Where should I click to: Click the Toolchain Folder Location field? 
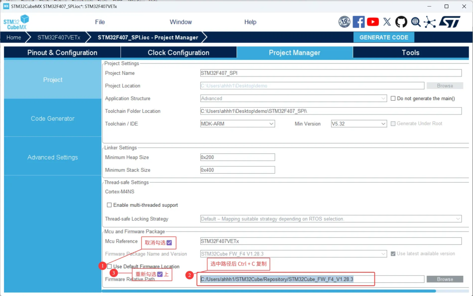331,111
